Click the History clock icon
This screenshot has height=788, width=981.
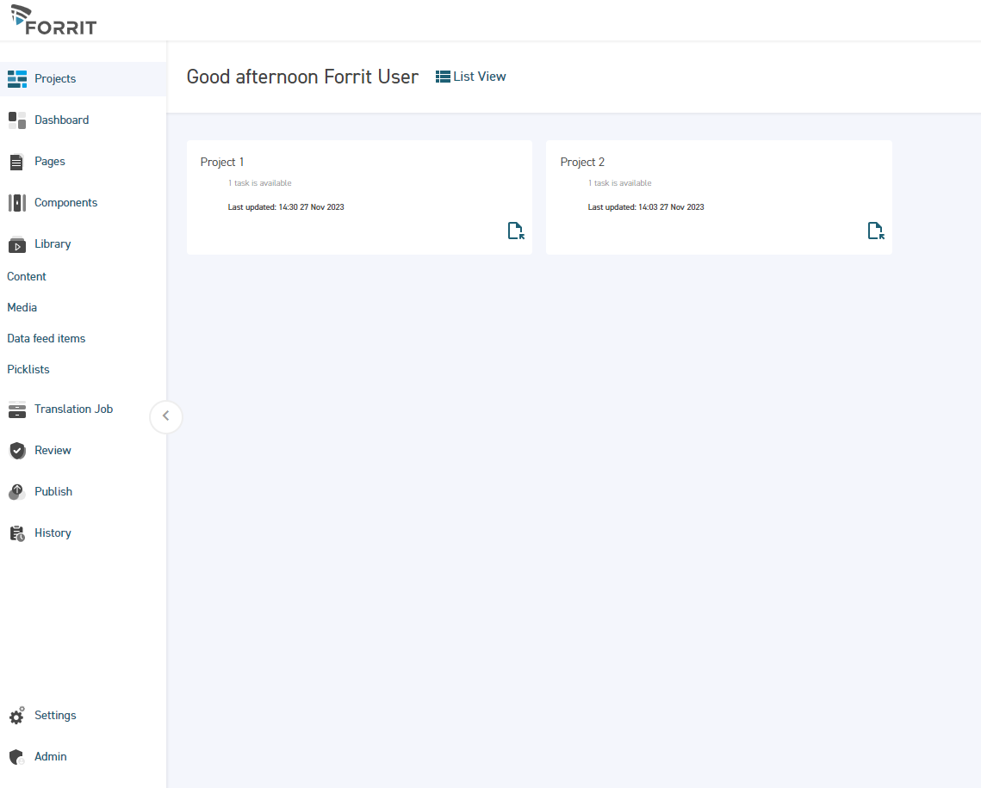(x=16, y=533)
